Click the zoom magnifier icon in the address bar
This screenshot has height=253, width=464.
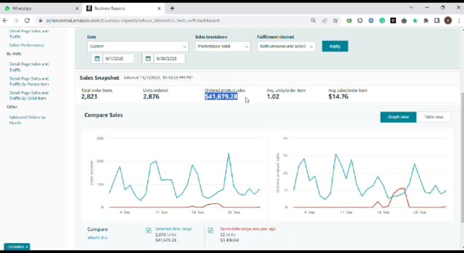(x=313, y=20)
